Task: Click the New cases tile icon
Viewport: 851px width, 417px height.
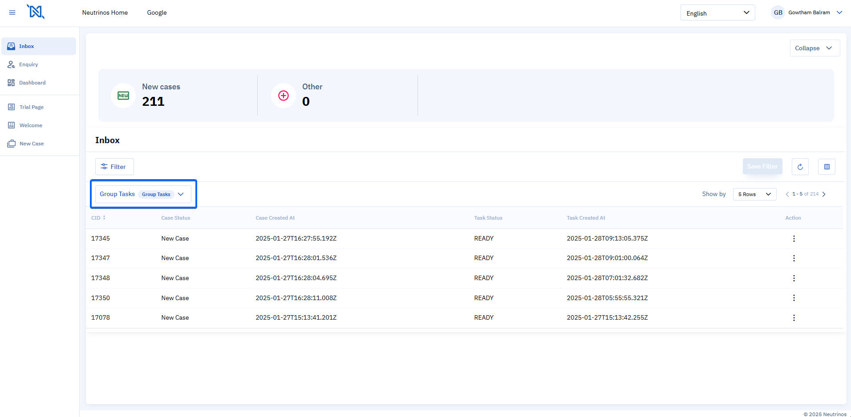Action: point(123,96)
